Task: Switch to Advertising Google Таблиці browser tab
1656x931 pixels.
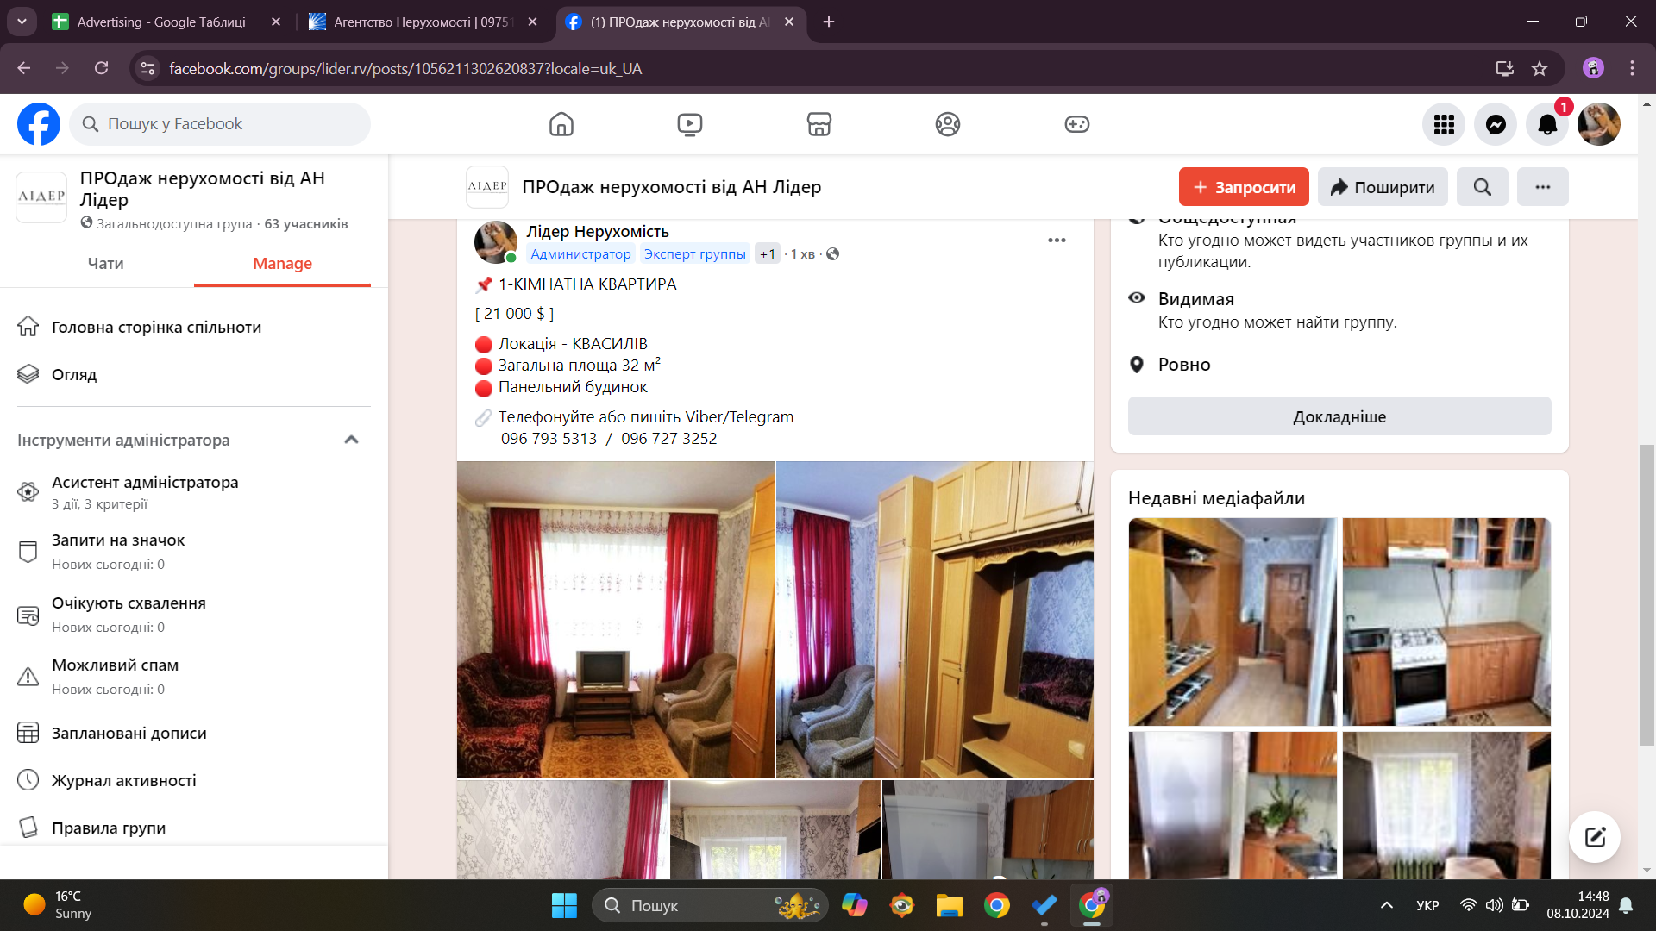Action: (x=161, y=22)
